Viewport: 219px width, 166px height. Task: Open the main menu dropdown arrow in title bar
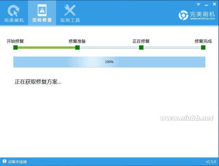click(x=198, y=4)
